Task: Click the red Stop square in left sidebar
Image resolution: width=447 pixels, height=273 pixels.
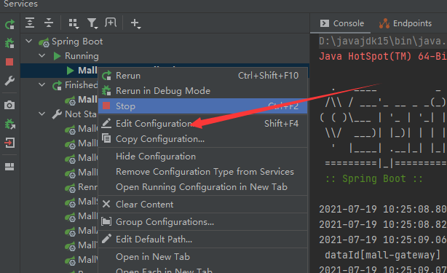Action: point(9,62)
